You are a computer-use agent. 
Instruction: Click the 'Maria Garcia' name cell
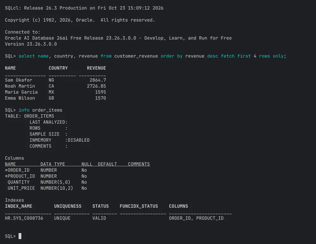[x=21, y=92]
